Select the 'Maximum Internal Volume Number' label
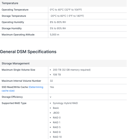127x139 pixels. [x=21, y=81]
